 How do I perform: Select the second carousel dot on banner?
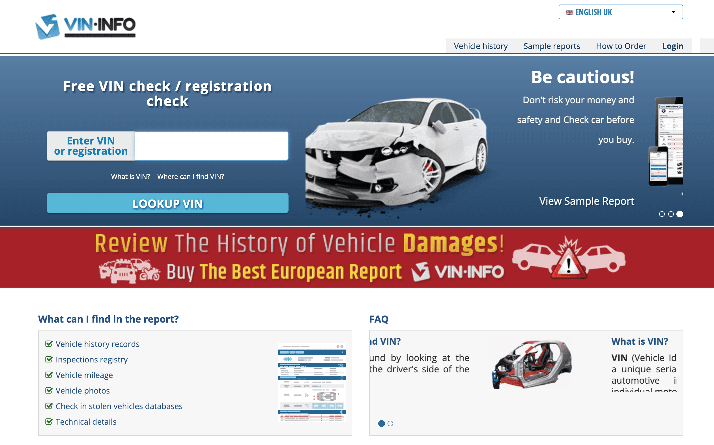670,215
